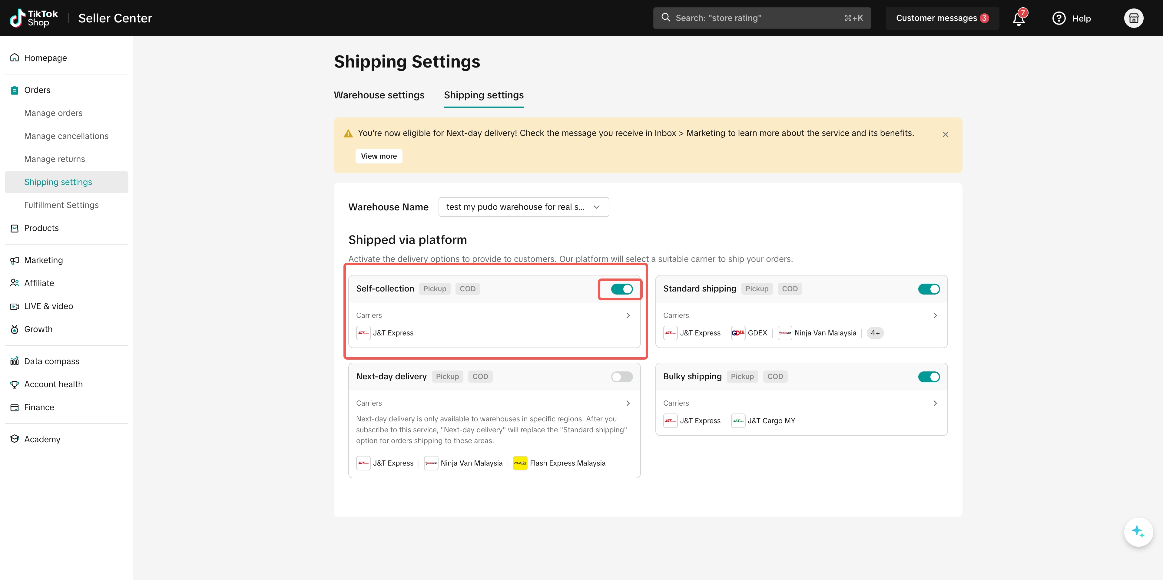The height and width of the screenshot is (580, 1163).
Task: Click the Affiliate people icon
Action: point(15,283)
